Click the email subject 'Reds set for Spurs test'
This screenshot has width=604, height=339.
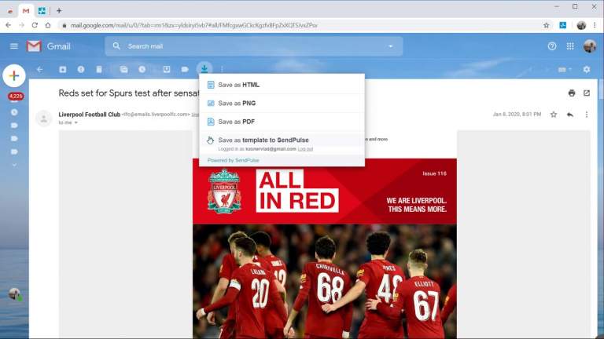pos(129,93)
